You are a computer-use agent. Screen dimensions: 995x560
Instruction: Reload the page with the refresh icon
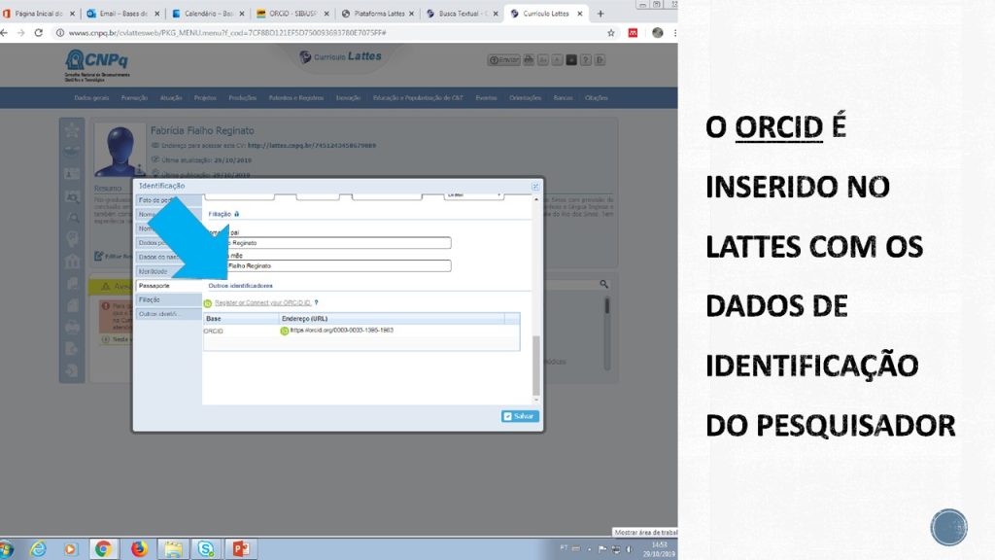(x=39, y=32)
